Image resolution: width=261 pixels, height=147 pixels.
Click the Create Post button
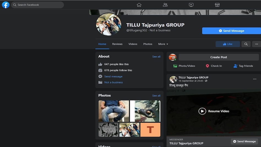[x=219, y=57]
